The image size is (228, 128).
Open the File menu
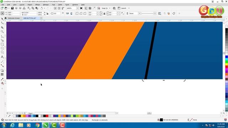(3, 5)
